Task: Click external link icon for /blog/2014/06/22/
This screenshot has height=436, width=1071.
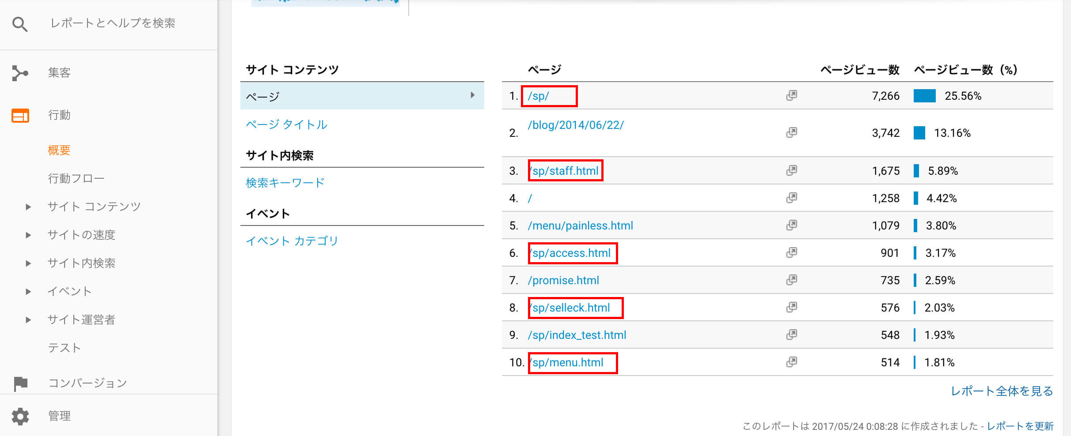Action: pyautogui.click(x=792, y=132)
